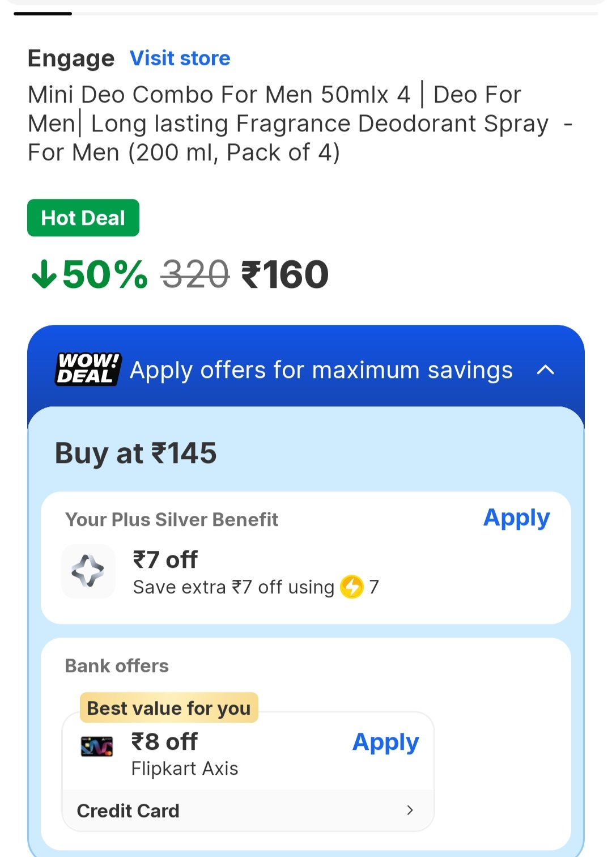This screenshot has height=857, width=612.
Task: Tap the SuperCoin lightning icon
Action: (x=351, y=587)
